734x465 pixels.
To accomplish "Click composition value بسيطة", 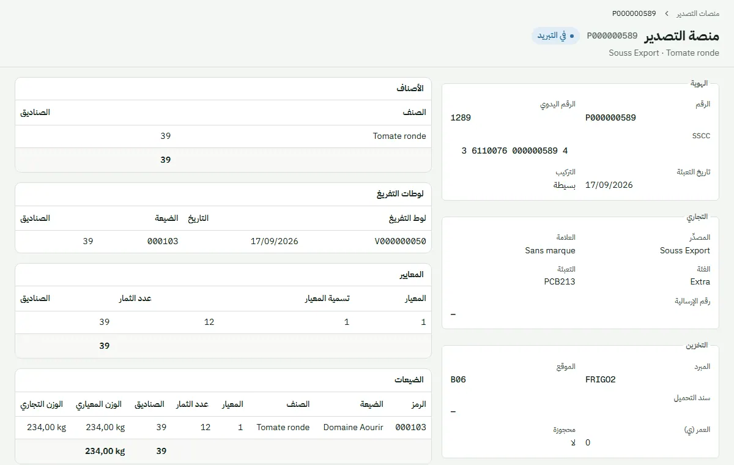I will coord(565,185).
